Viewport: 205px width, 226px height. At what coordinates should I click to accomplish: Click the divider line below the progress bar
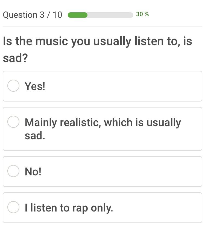click(102, 27)
